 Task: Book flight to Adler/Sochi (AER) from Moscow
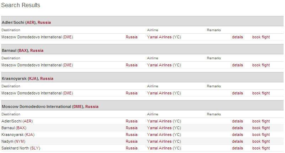coord(261,121)
